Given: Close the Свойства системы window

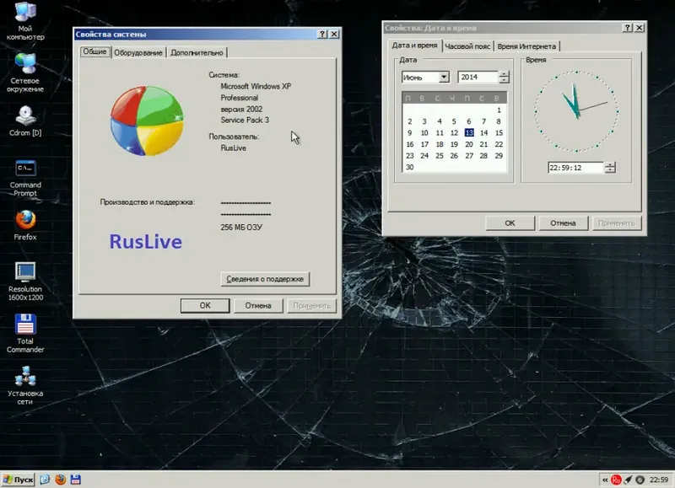Looking at the screenshot, I should [334, 34].
